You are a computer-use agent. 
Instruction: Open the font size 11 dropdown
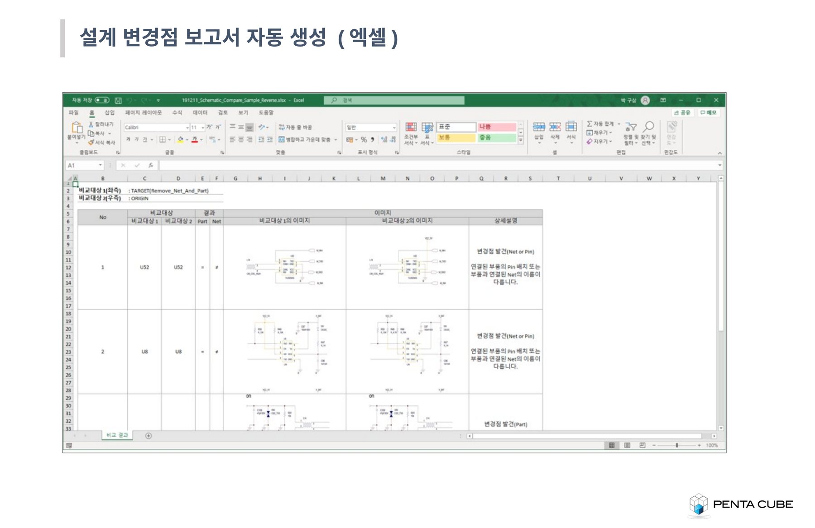point(203,128)
